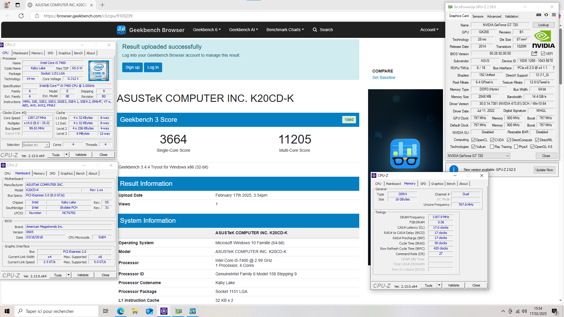Toggle the OpenGL 4.6 checkbox

[532, 147]
